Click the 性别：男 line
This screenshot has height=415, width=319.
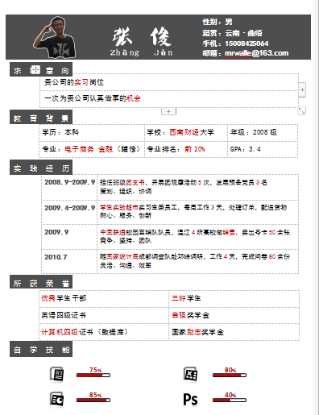coord(217,22)
